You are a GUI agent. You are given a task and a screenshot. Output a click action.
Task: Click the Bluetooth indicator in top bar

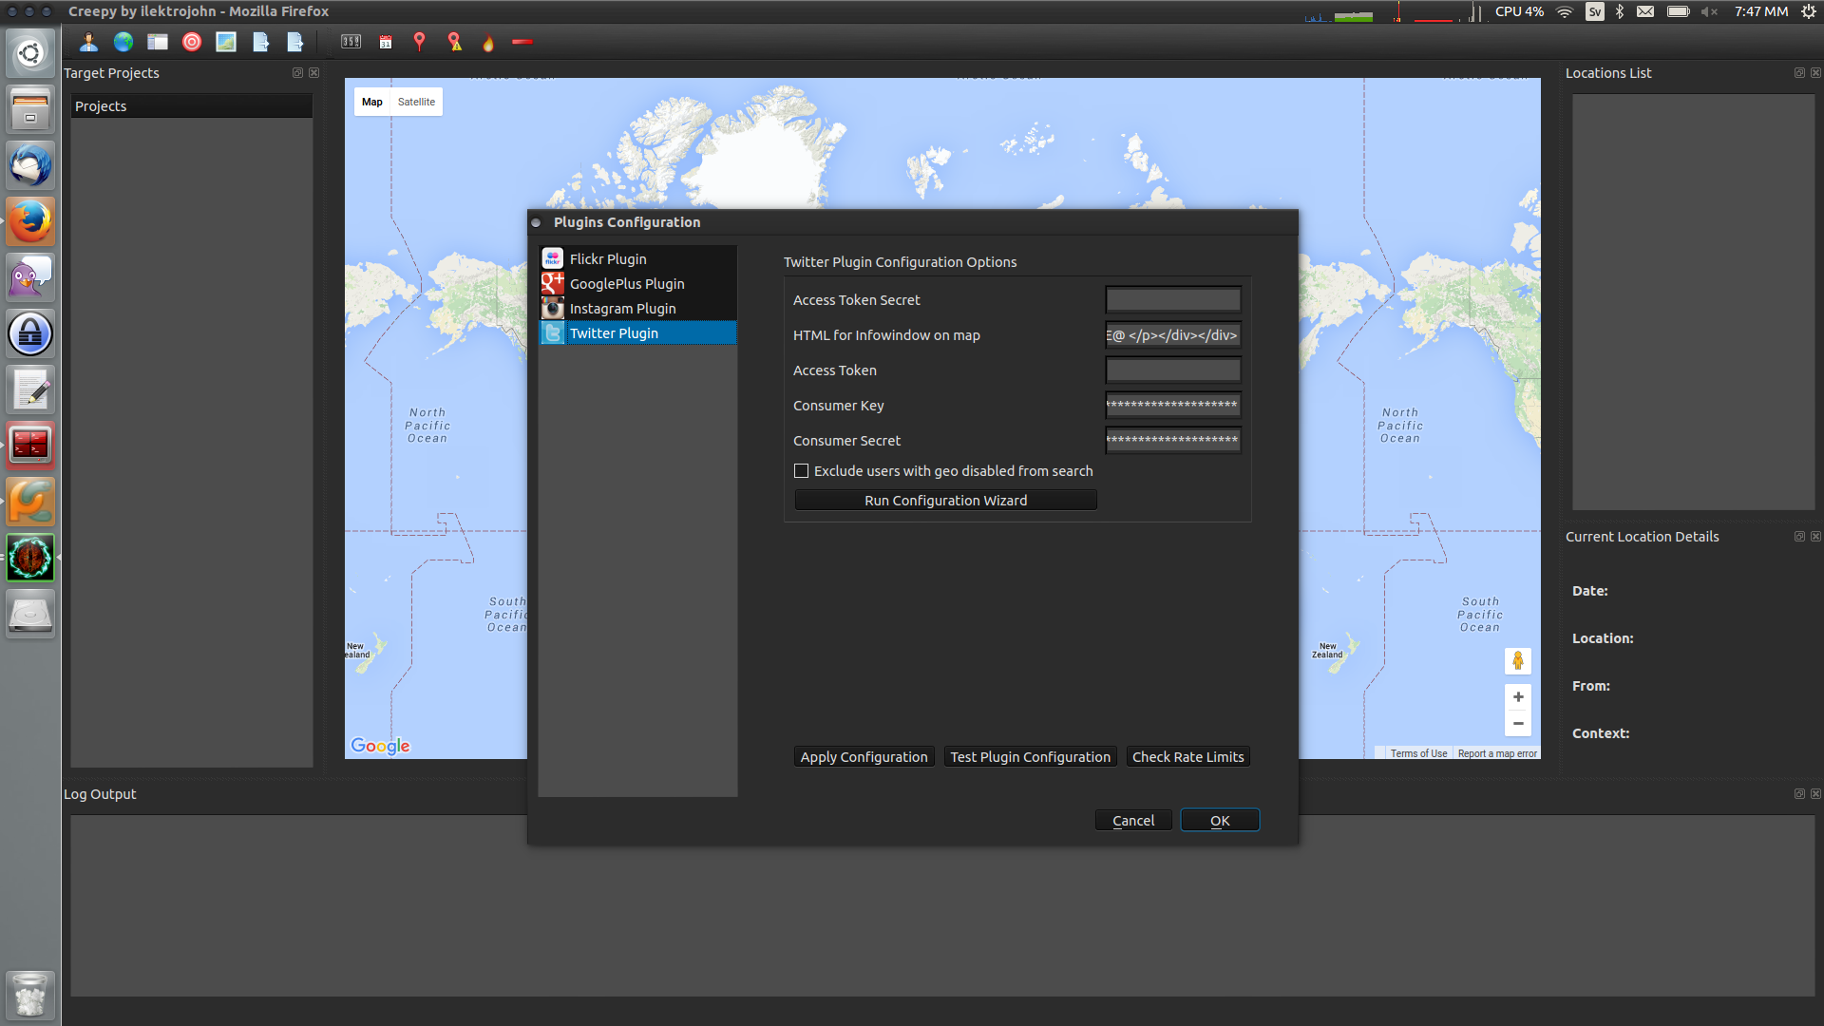click(1620, 11)
